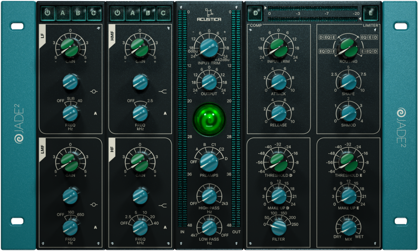
Task: Toggle the power button above the LF band
Action: tap(47, 13)
